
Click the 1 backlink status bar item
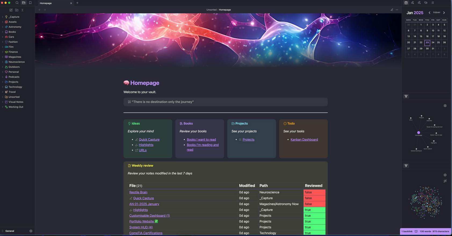tap(407, 231)
